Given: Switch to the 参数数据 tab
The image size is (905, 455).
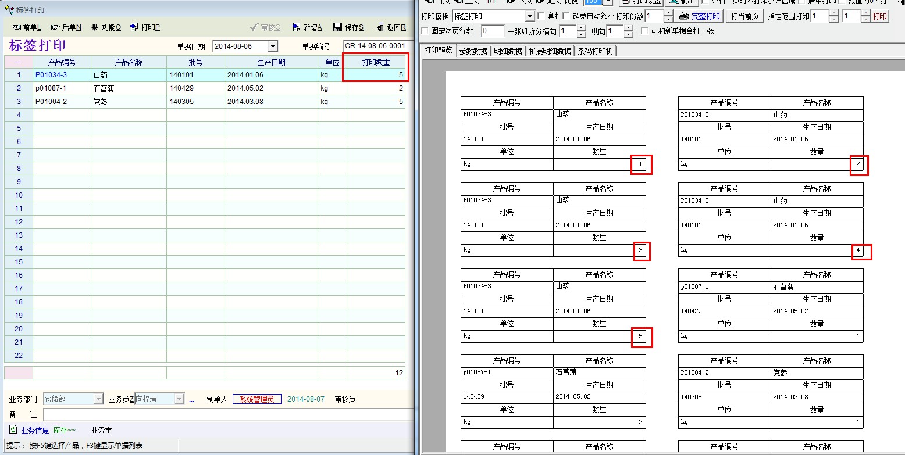Looking at the screenshot, I should coord(473,51).
